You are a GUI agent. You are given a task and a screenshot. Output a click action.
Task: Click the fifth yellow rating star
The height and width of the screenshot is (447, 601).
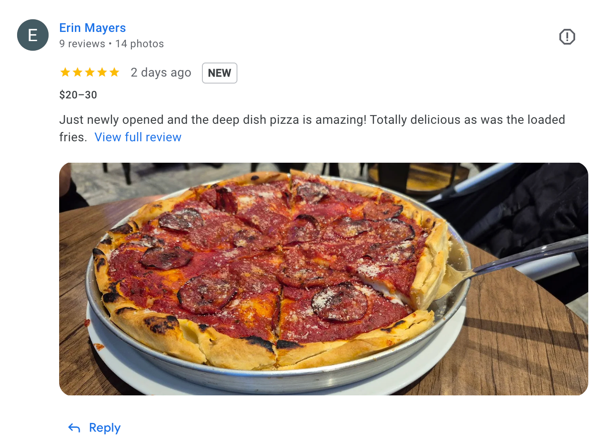point(114,72)
